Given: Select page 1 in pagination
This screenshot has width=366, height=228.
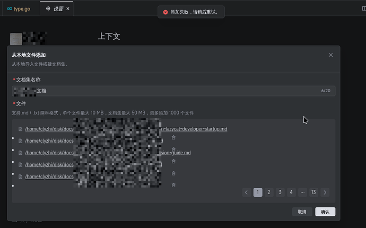Looking at the screenshot, I should pyautogui.click(x=258, y=192).
